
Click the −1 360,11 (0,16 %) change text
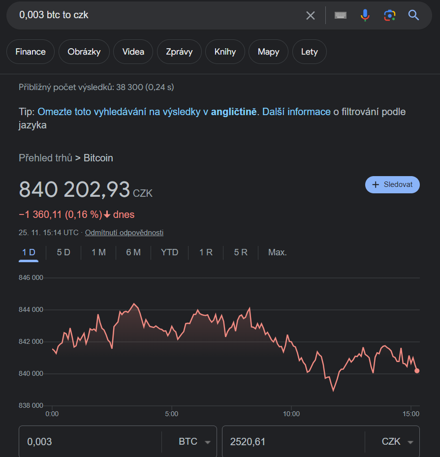coord(61,214)
